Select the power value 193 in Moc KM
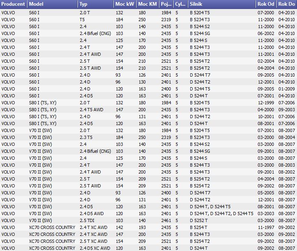 coord(142,227)
